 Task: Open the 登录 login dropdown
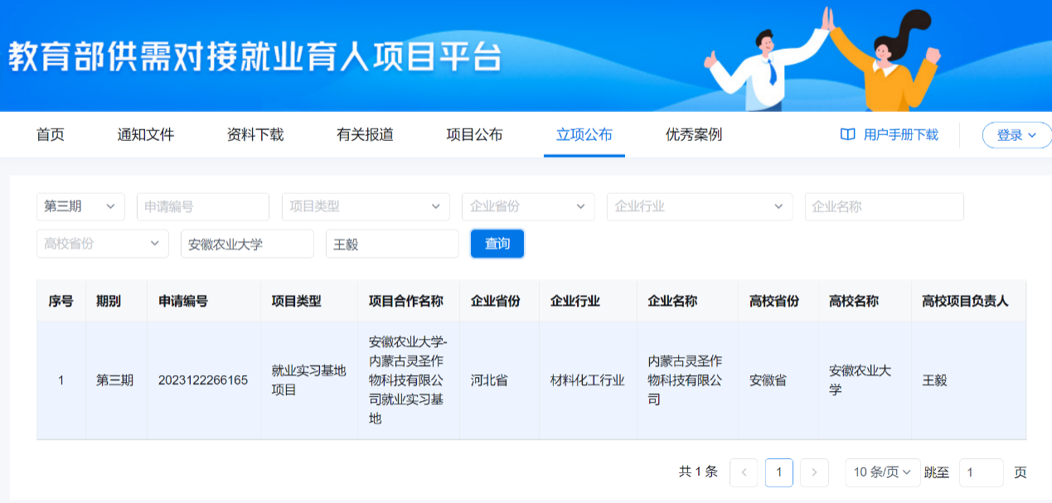[1016, 135]
